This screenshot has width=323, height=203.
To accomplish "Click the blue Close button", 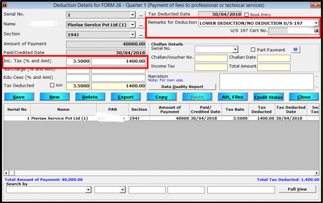I will click(304, 97).
